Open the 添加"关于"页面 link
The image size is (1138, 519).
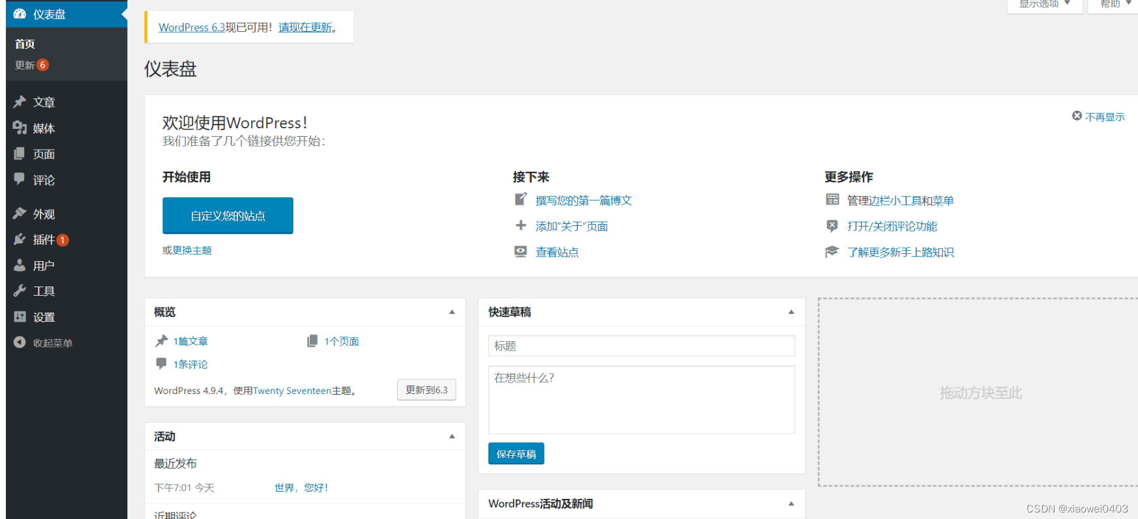tap(571, 226)
